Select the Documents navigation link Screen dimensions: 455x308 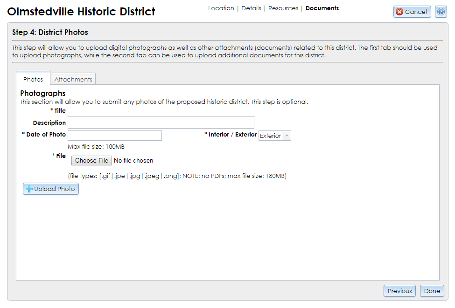322,8
